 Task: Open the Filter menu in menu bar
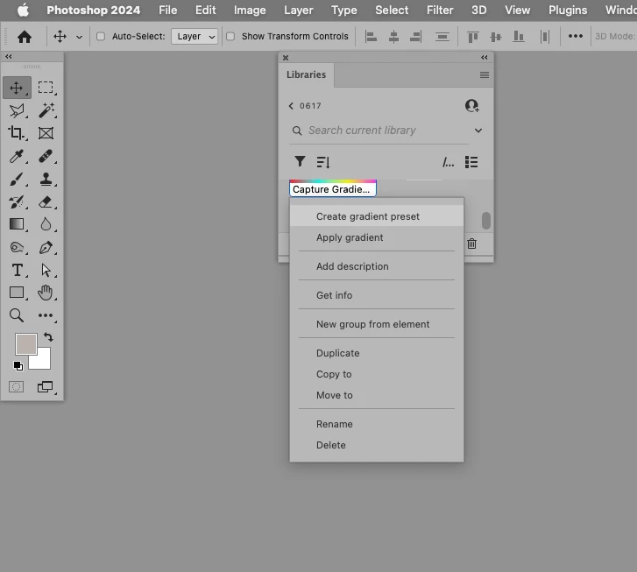[x=440, y=10]
